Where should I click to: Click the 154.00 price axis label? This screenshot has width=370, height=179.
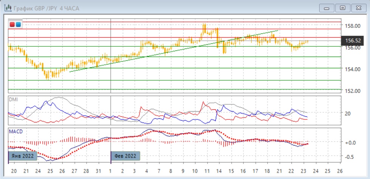(x=352, y=69)
